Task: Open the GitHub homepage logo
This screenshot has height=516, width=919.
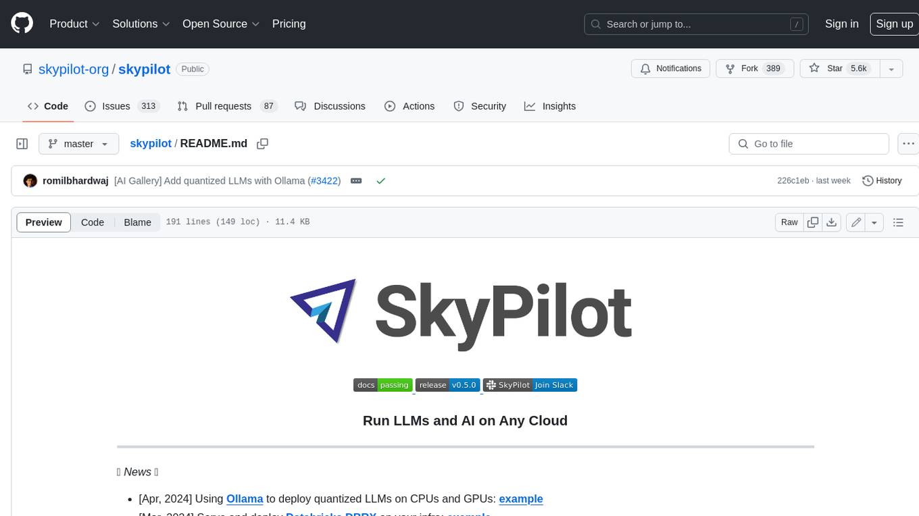Action: (22, 24)
